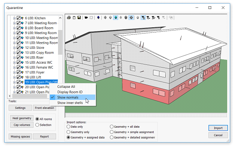The image size is (235, 146).
Task: Click the floppy disk save icon
Action: click(79, 18)
